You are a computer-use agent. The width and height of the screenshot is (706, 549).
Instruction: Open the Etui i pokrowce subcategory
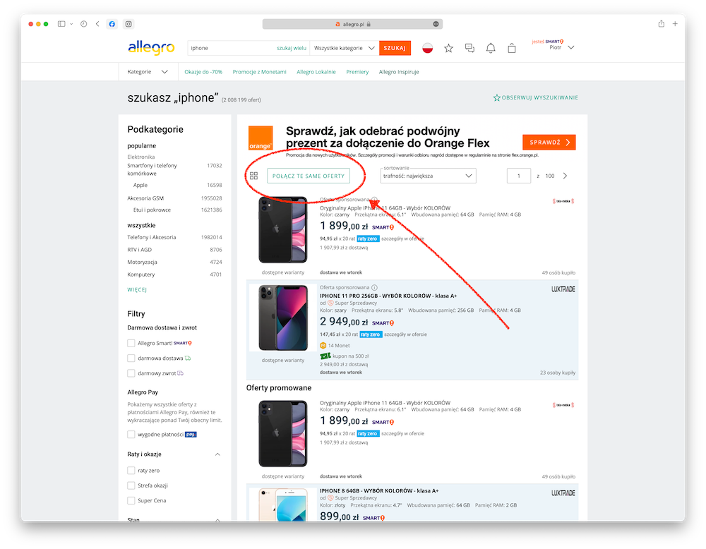(152, 210)
